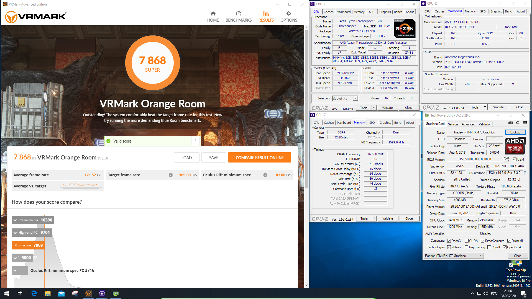The image size is (532, 299).
Task: Click the Close button in GPU-Z
Action: pyautogui.click(x=518, y=256)
